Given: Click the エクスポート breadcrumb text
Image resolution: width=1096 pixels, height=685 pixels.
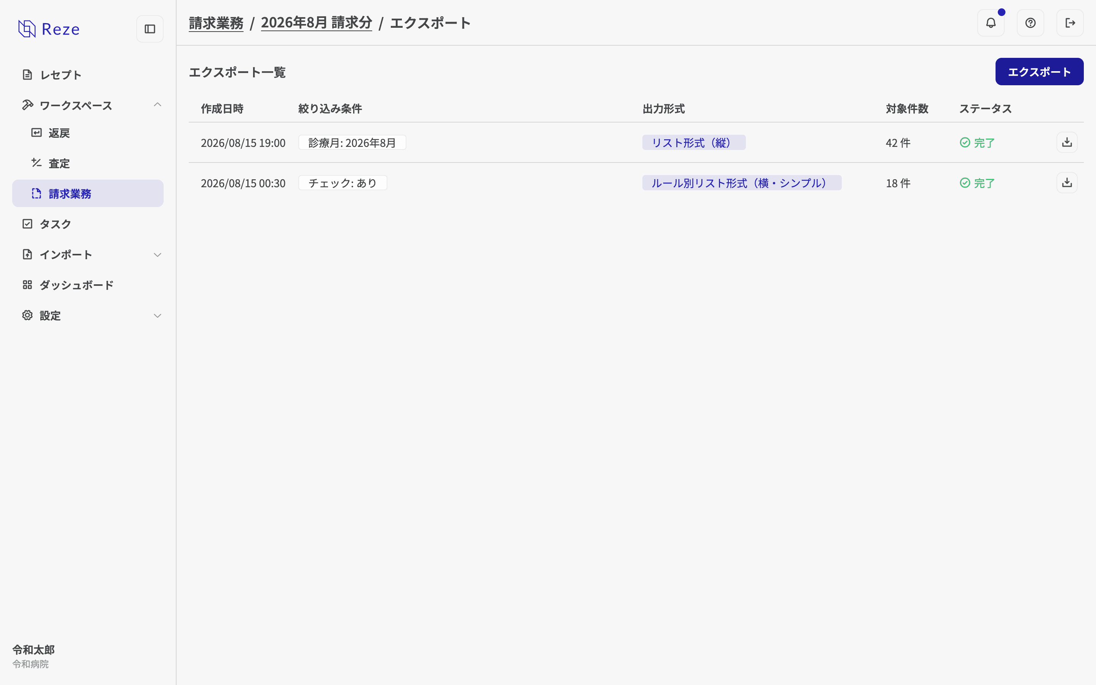Looking at the screenshot, I should tap(430, 23).
